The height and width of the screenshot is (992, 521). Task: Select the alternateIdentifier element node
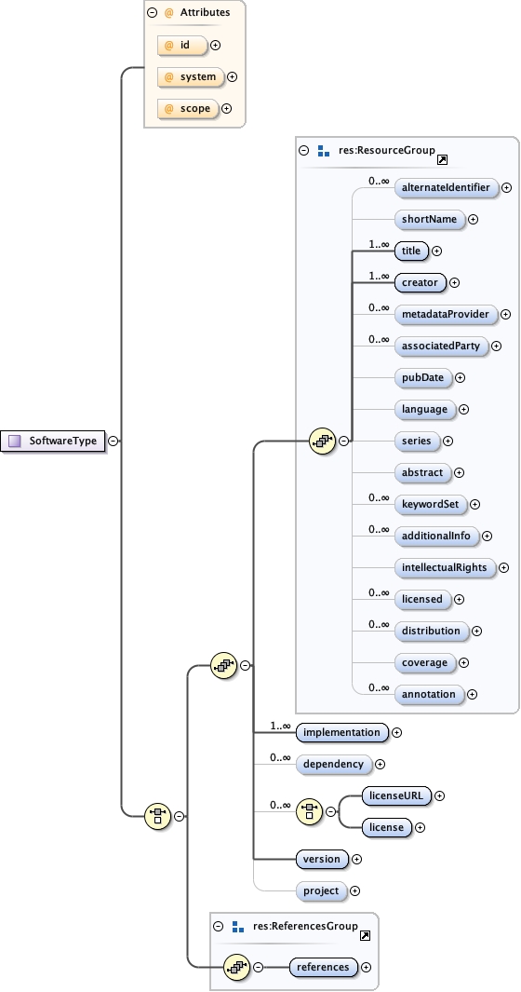coord(447,187)
